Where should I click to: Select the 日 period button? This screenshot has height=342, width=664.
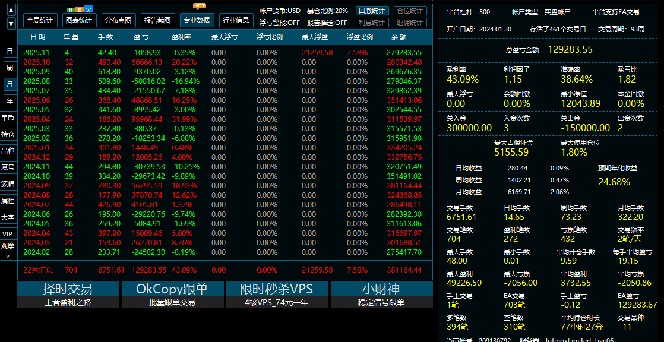coord(10,51)
